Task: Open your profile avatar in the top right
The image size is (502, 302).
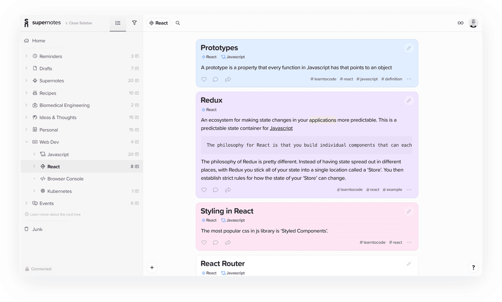Action: pyautogui.click(x=473, y=23)
